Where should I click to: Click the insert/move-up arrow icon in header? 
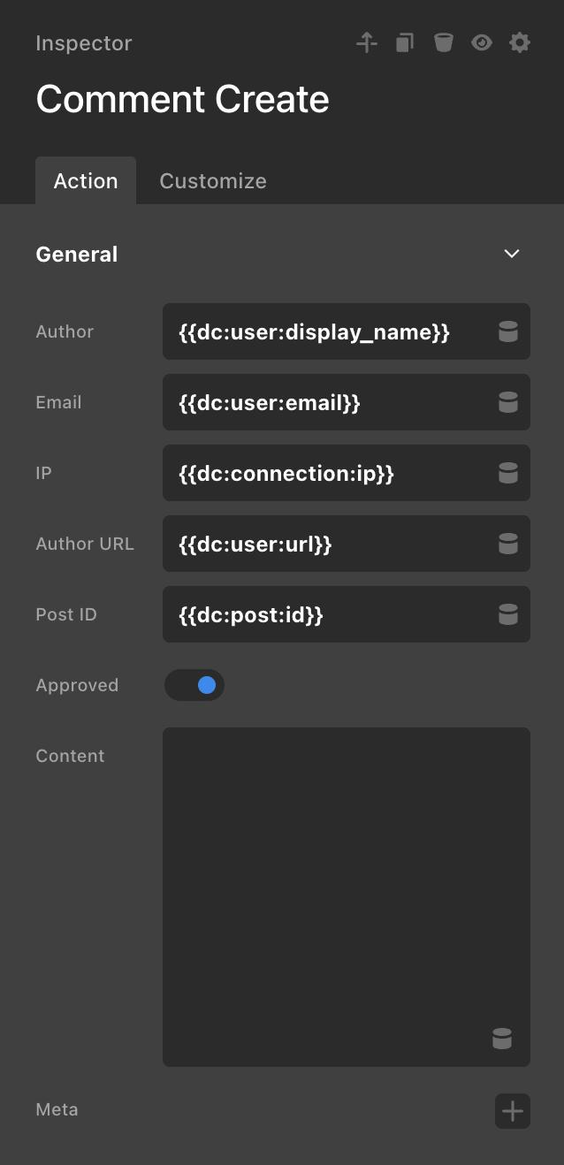click(x=367, y=42)
